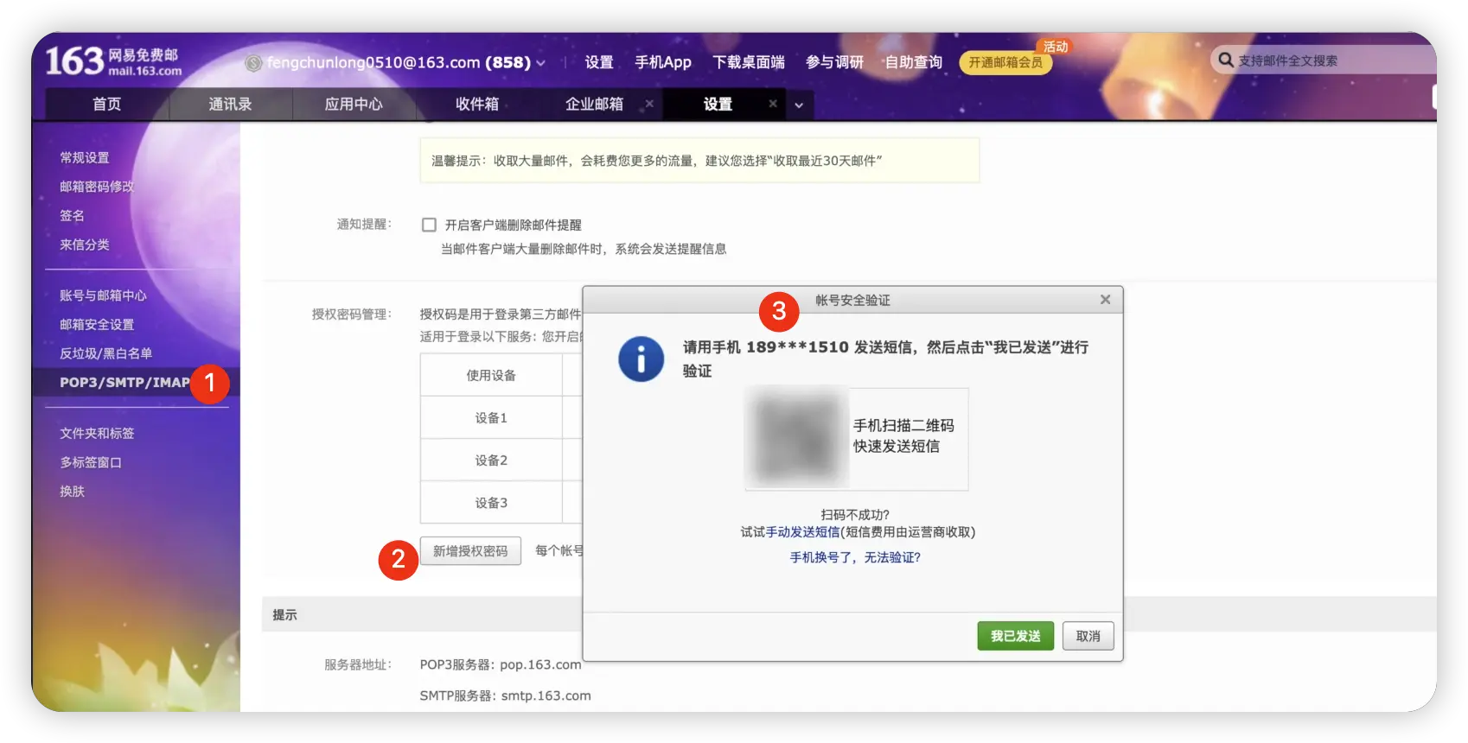
Task: Open the 设置 link in the top header
Action: tap(599, 62)
